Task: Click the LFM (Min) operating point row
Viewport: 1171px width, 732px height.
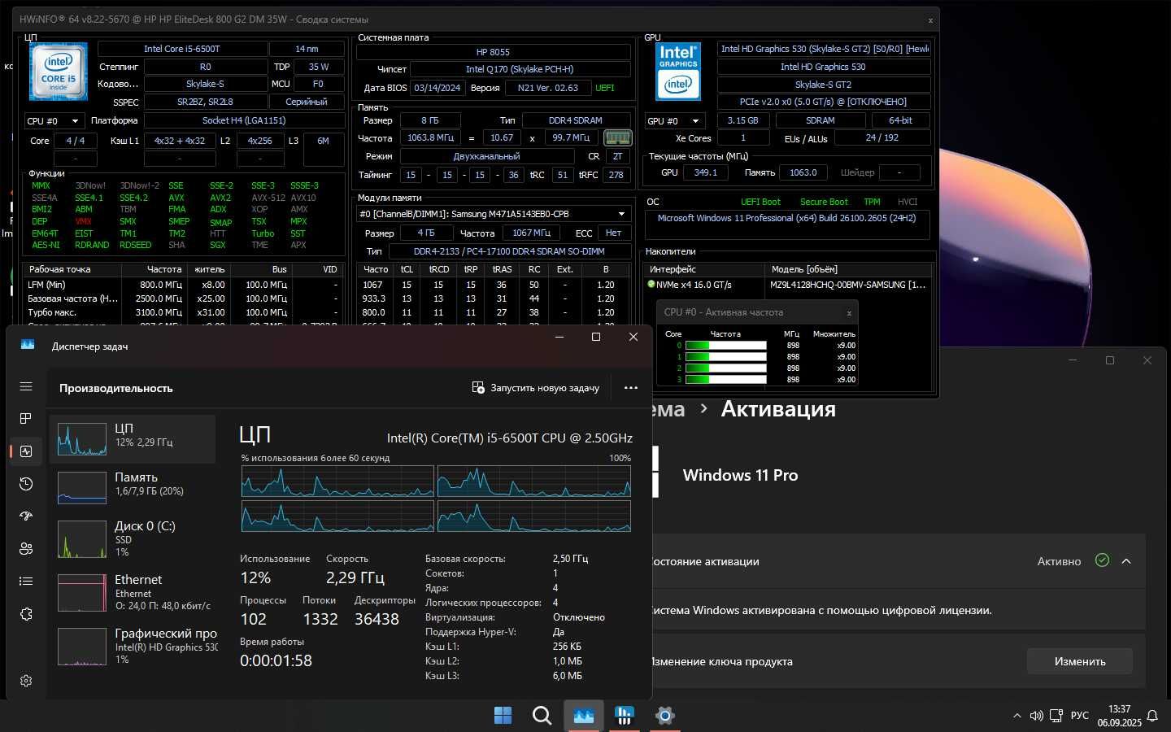Action: pyautogui.click(x=184, y=285)
